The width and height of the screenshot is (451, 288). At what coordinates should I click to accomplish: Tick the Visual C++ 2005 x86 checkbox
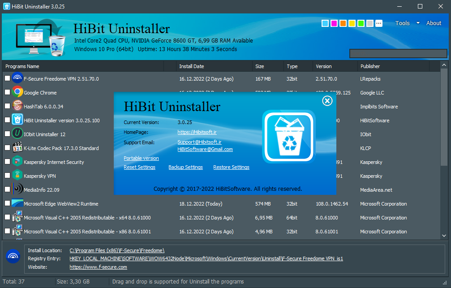click(x=7, y=231)
